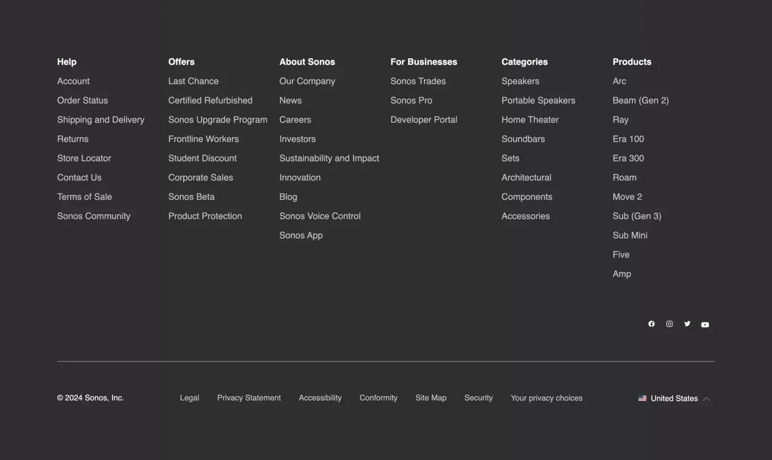772x460 pixels.
Task: View Terms of Sale
Action: [x=85, y=196]
